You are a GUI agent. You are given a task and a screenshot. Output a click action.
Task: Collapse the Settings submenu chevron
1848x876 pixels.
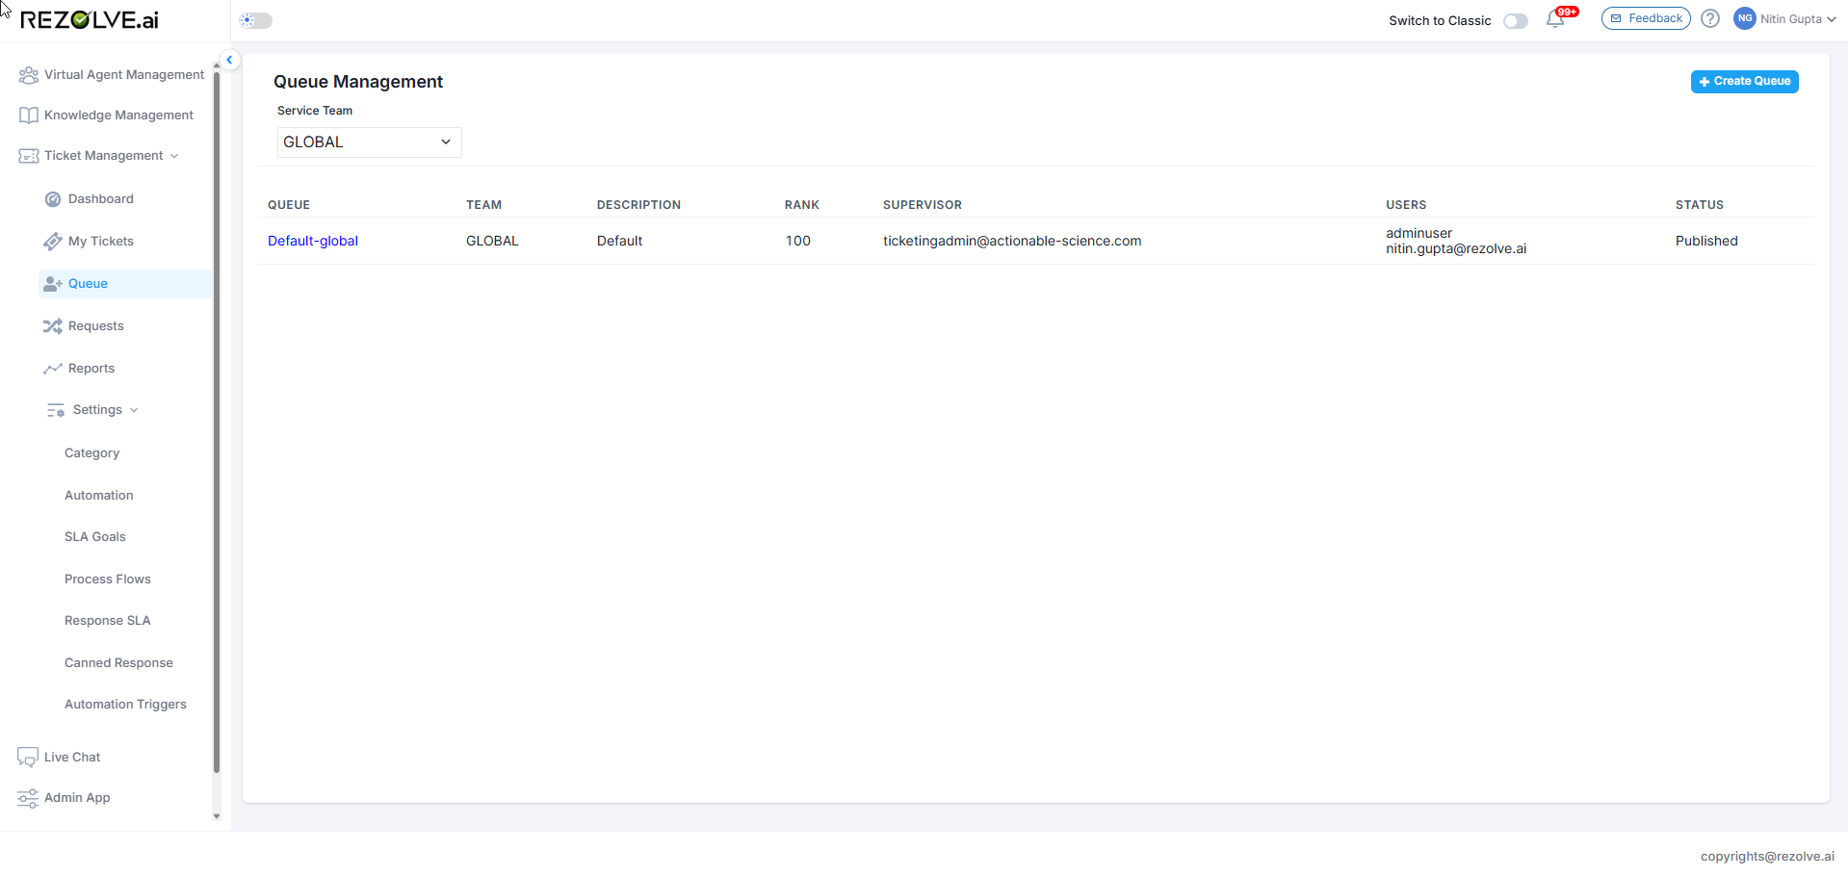coord(134,410)
